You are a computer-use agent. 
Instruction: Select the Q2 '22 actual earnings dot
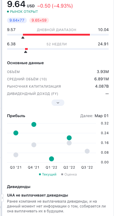tap(69, 138)
